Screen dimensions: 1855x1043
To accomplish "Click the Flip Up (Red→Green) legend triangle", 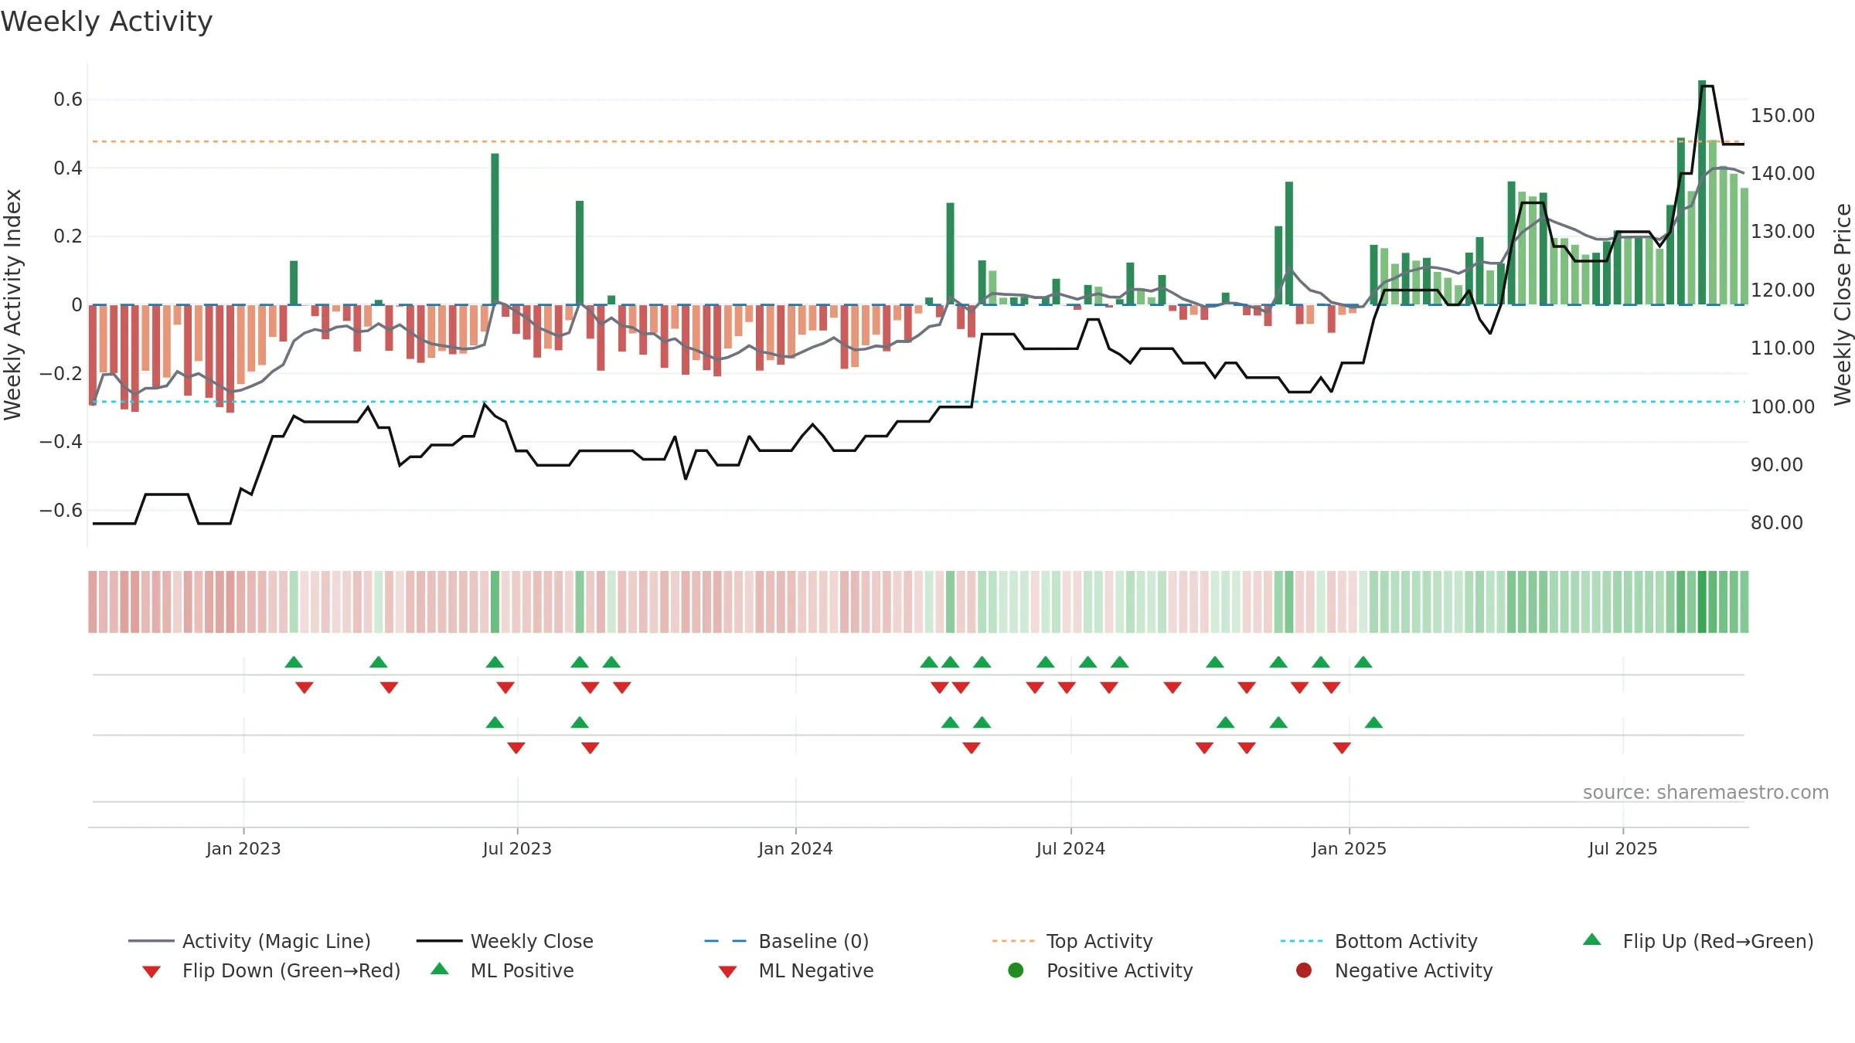I will 1591,939.
